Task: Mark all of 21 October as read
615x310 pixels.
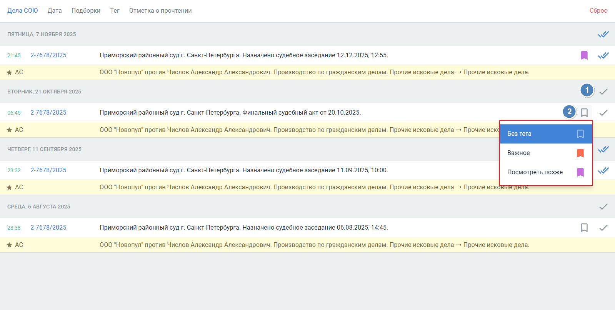Action: 603,92
